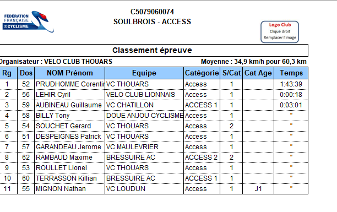Click the Classement épreuve title box
Image resolution: width=337 pixels, height=212 pixels.
152,50
